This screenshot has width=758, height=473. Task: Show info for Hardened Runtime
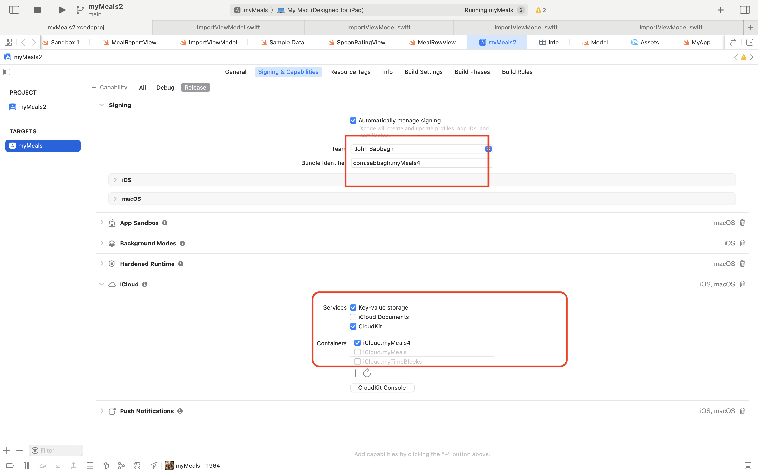click(181, 264)
